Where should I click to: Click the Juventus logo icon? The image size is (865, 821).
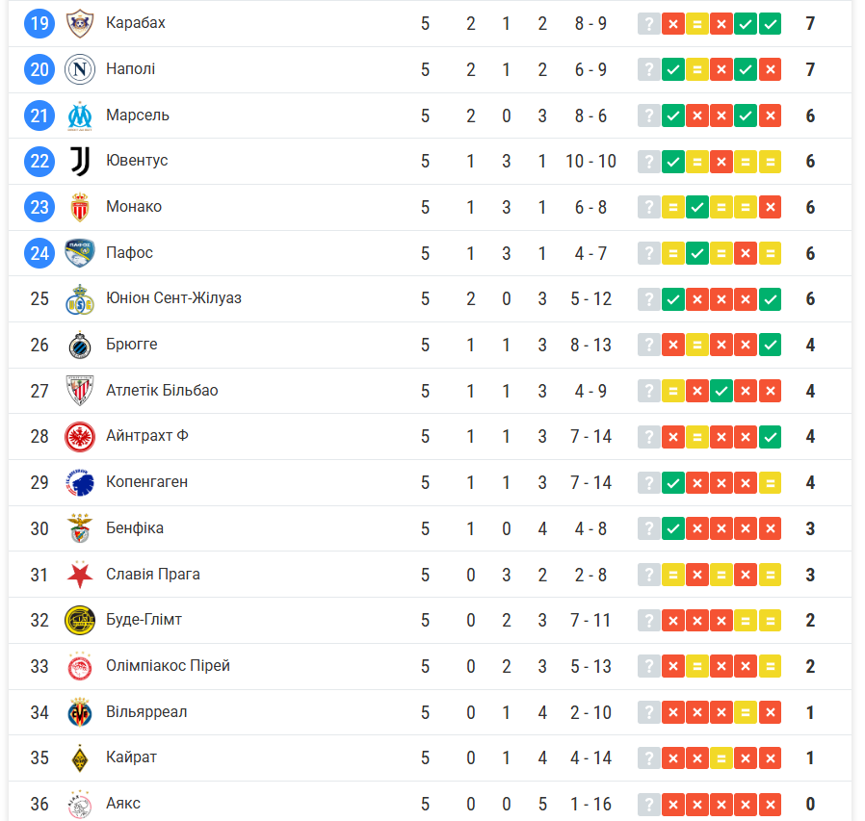coord(79,161)
